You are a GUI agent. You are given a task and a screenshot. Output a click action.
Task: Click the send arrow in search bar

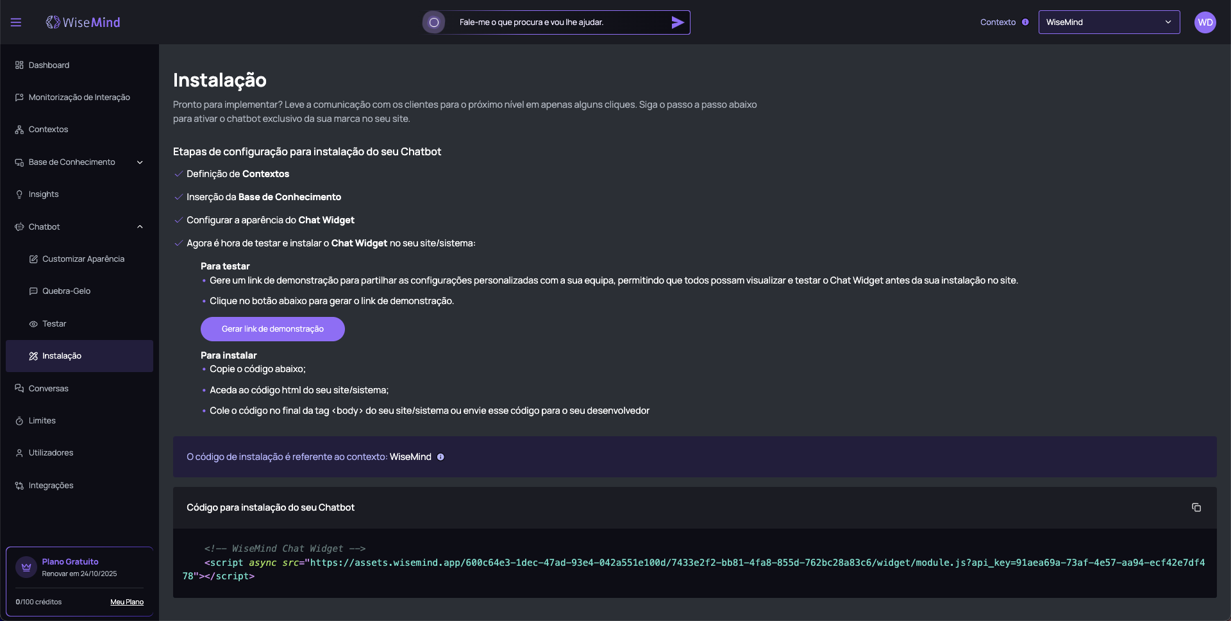click(677, 22)
